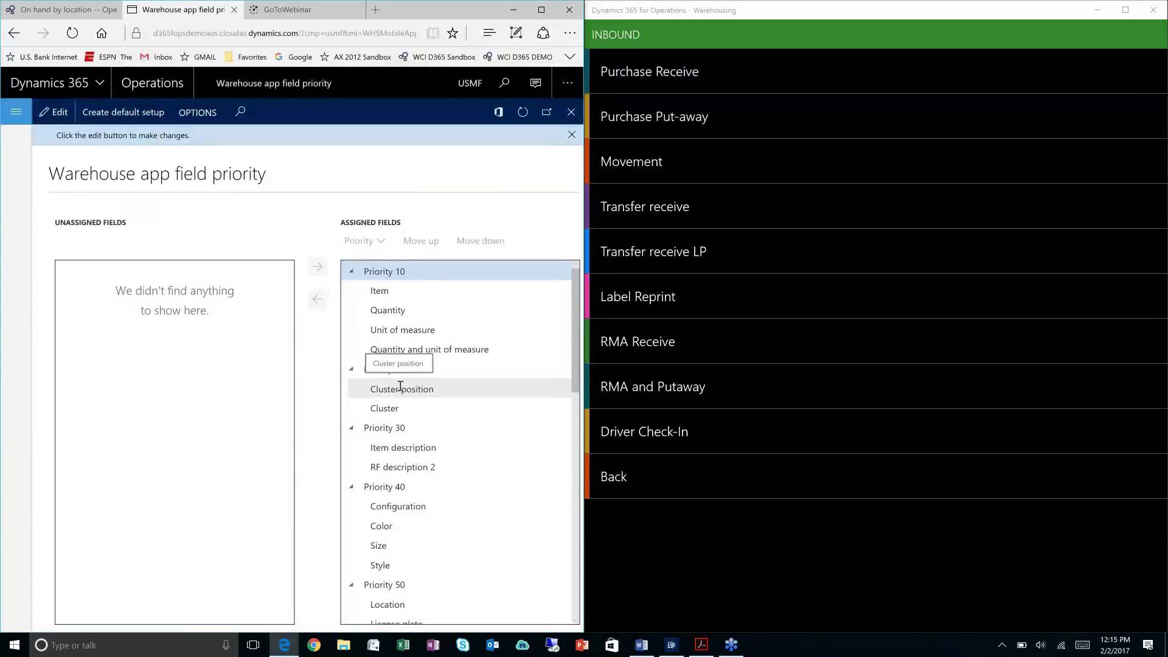Open the Priority sort dropdown
This screenshot has width=1168, height=657.
click(x=364, y=241)
